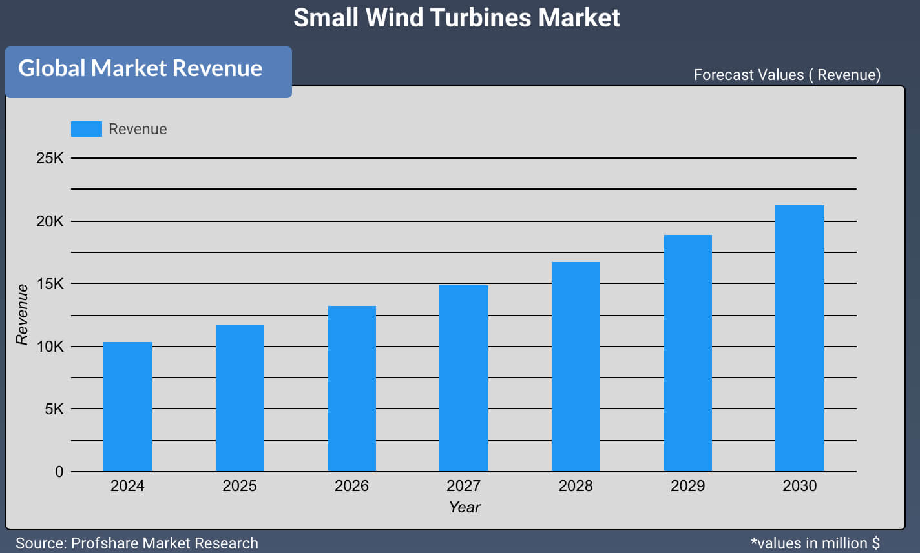The image size is (920, 553).
Task: Click the Source: Profshare Market Research text
Action: point(137,543)
